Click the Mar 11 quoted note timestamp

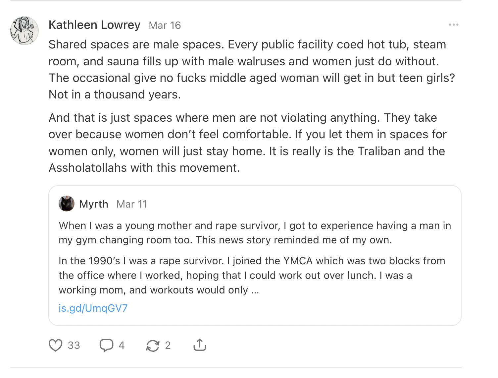coord(131,204)
